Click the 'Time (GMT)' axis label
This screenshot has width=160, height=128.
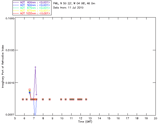tap(85, 122)
